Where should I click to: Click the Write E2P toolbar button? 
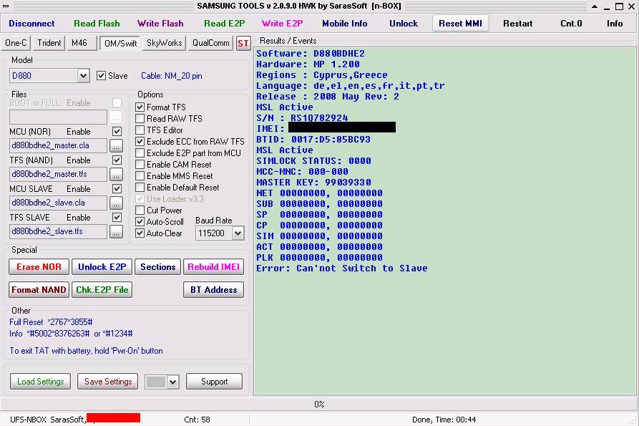pyautogui.click(x=282, y=24)
